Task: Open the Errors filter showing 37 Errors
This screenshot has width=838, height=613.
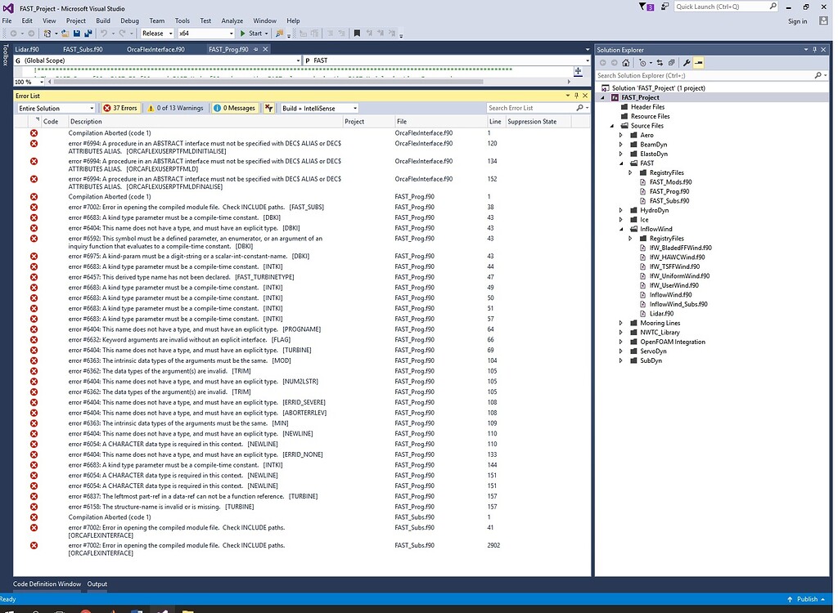Action: pyautogui.click(x=121, y=108)
